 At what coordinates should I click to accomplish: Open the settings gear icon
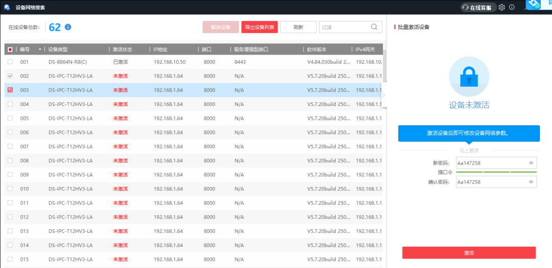point(502,7)
